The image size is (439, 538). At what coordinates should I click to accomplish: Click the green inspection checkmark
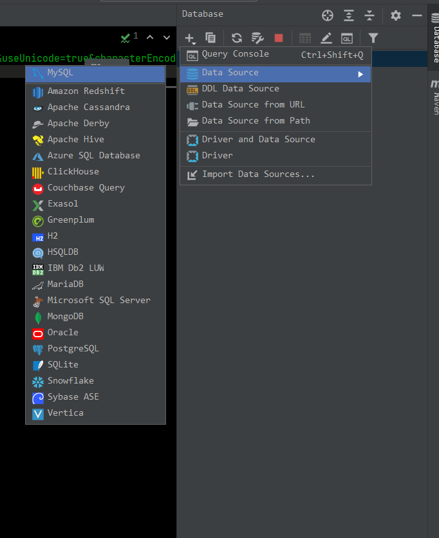tap(126, 38)
